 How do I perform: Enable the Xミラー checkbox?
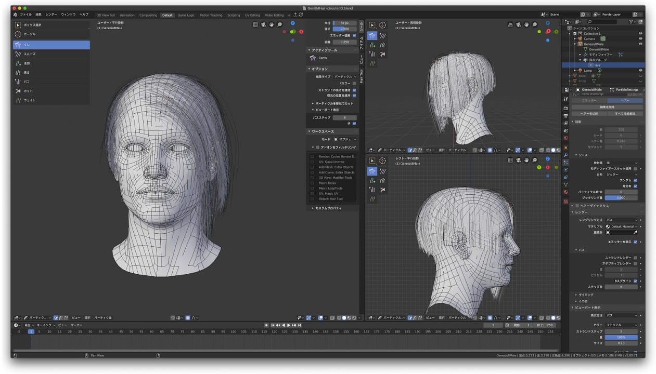pos(354,83)
